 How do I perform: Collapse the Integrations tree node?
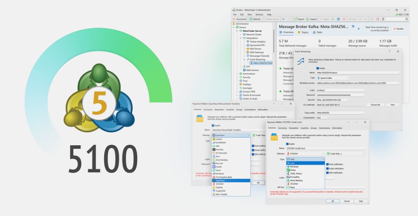pos(240,38)
